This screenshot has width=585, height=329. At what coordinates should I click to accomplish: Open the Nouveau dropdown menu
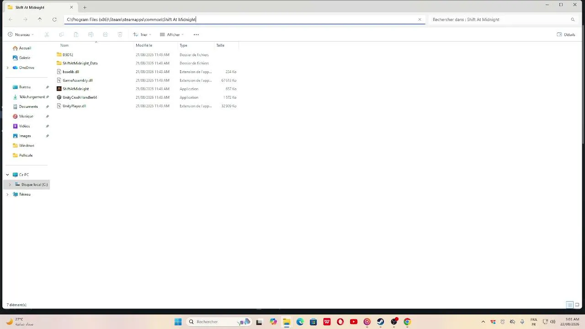(x=21, y=35)
